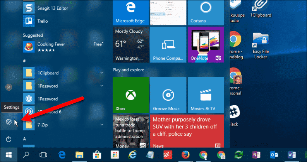The height and width of the screenshot is (162, 307).
Task: Launch Firefox from the taskbar
Action: pos(185,155)
